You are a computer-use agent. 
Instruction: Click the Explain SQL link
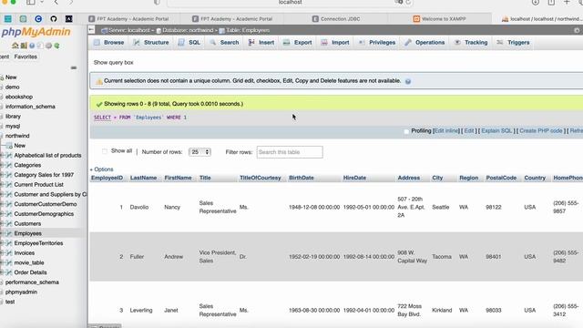pos(496,131)
